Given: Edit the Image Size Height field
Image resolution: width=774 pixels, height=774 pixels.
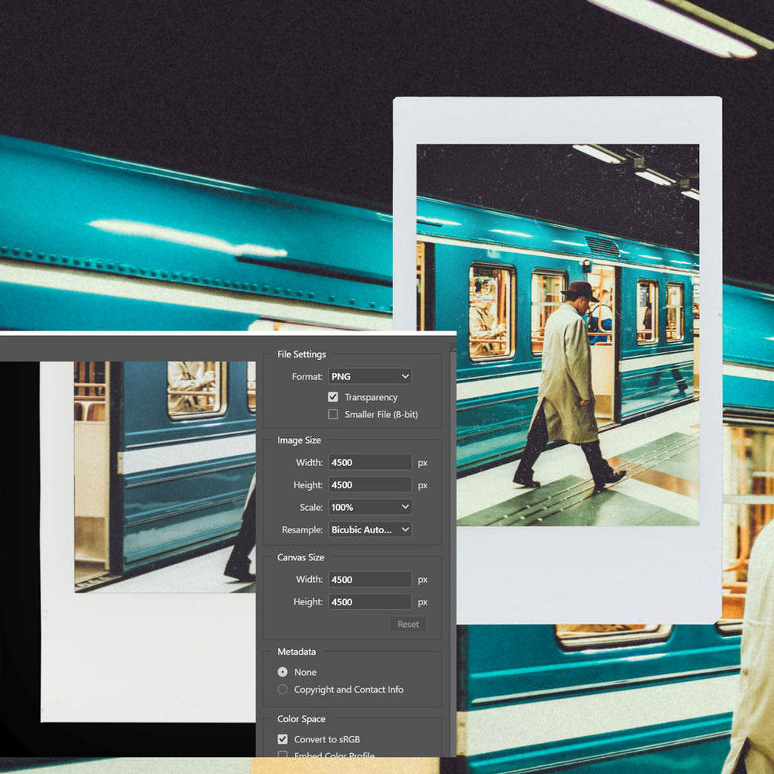Looking at the screenshot, I should coord(369,485).
